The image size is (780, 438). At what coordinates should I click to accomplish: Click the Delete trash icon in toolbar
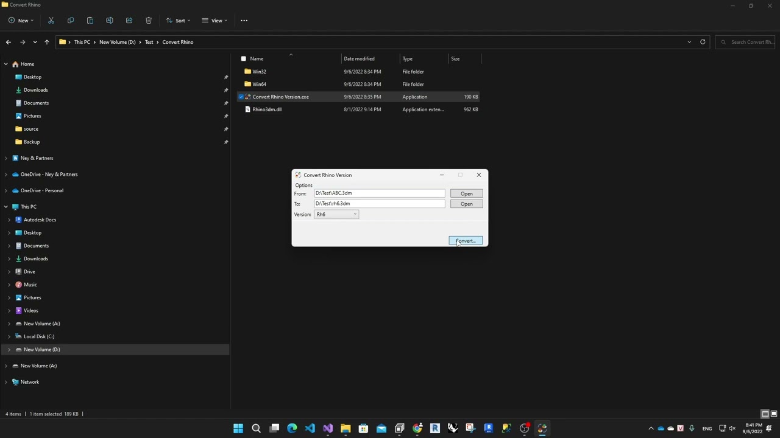(x=149, y=21)
